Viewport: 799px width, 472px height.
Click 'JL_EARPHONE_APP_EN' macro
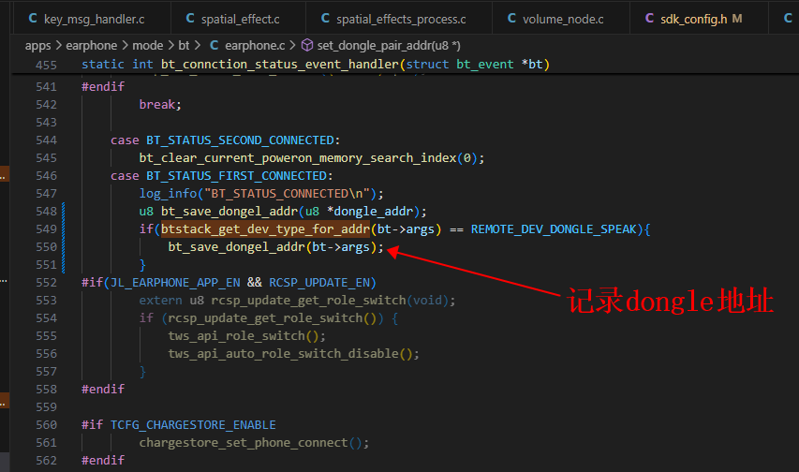(175, 283)
